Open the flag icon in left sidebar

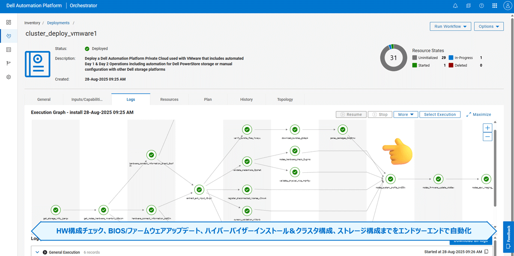click(9, 63)
